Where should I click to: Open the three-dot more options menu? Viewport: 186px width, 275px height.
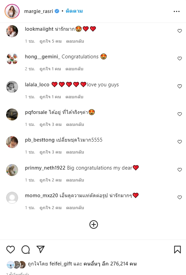(x=176, y=11)
